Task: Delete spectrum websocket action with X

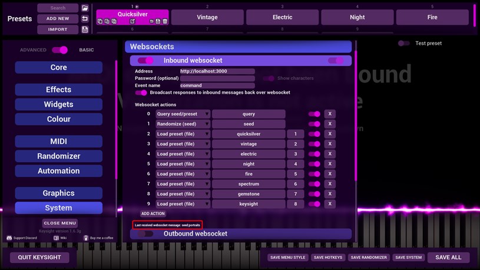Action: (x=330, y=184)
